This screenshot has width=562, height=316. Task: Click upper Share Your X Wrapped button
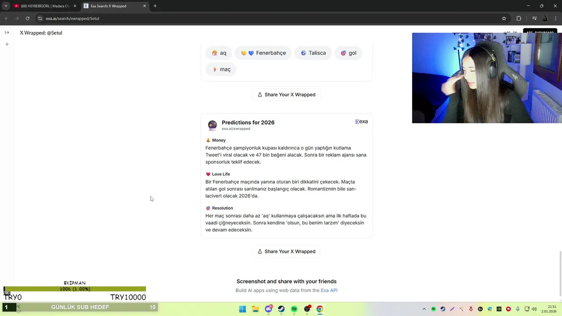[x=286, y=94]
